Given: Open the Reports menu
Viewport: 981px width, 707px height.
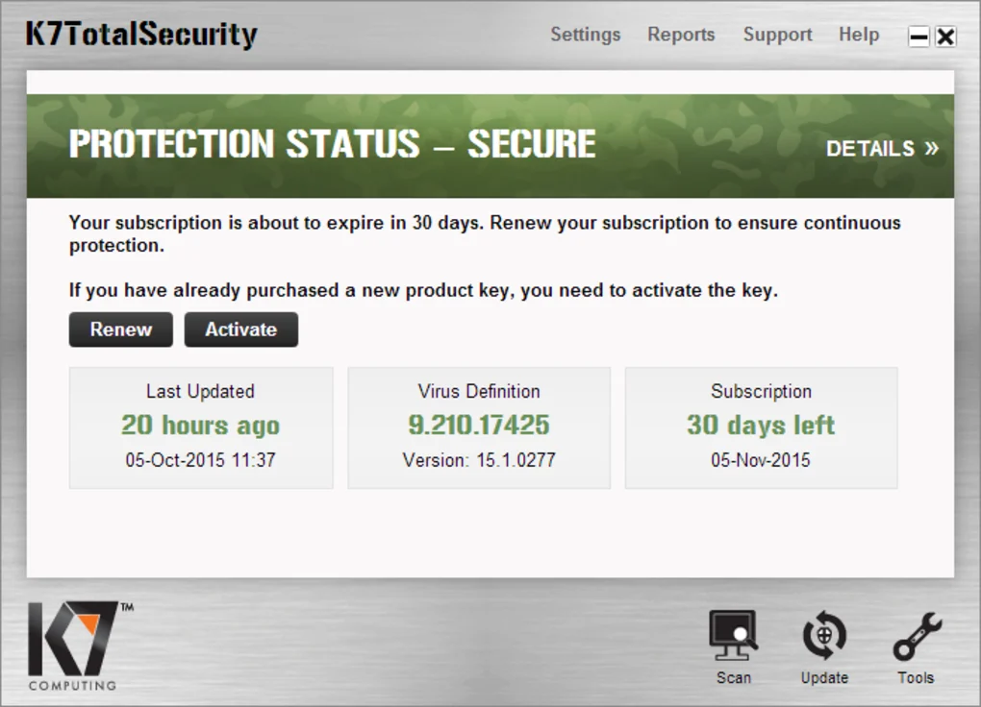Looking at the screenshot, I should tap(681, 35).
